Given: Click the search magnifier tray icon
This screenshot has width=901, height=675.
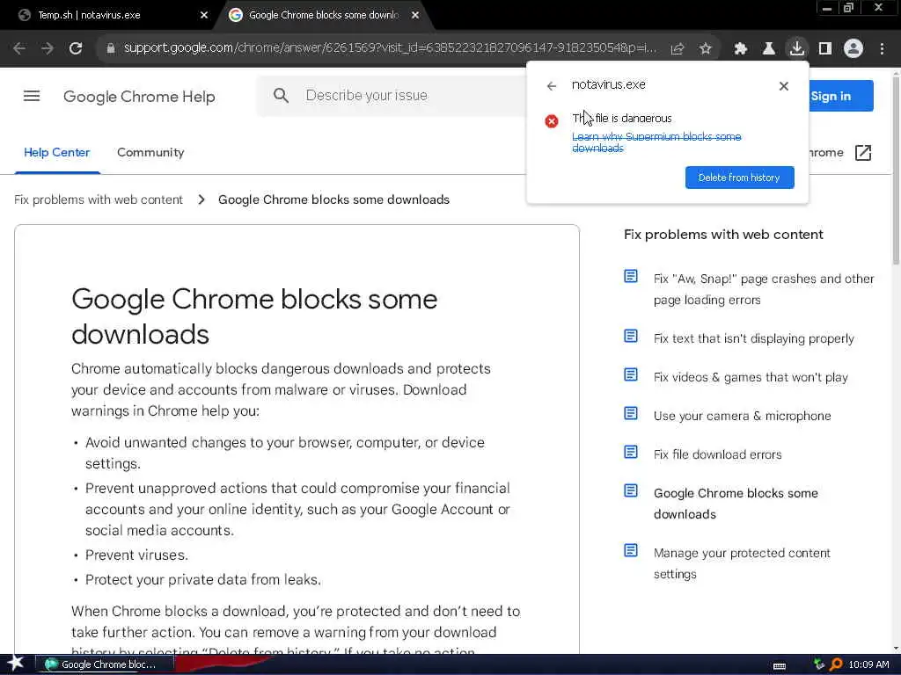Looking at the screenshot, I should click(x=836, y=664).
